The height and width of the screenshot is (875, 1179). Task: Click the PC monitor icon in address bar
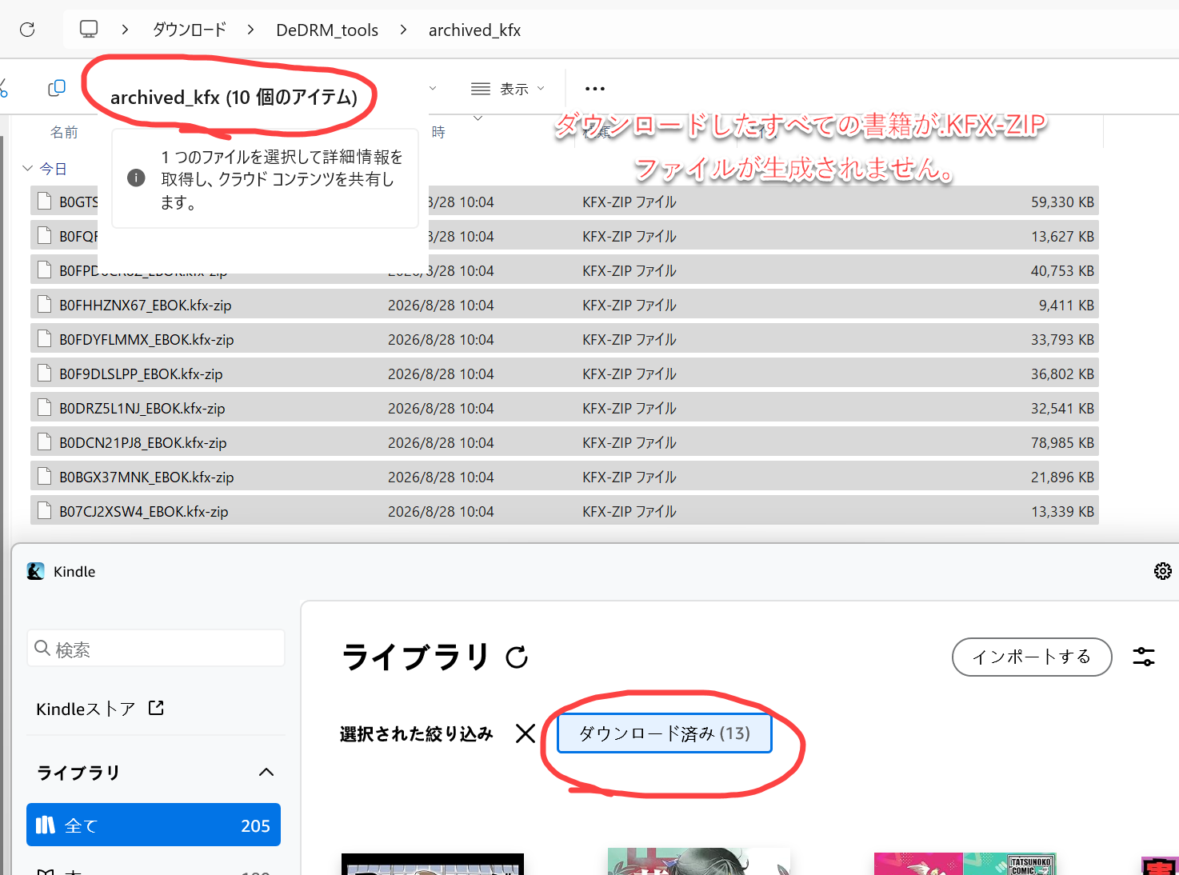(89, 30)
